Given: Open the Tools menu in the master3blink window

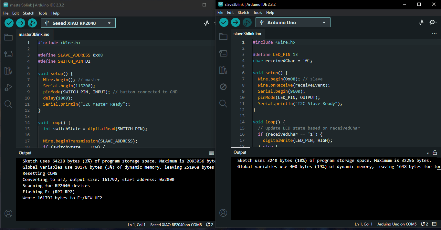Looking at the screenshot, I should pos(43,13).
